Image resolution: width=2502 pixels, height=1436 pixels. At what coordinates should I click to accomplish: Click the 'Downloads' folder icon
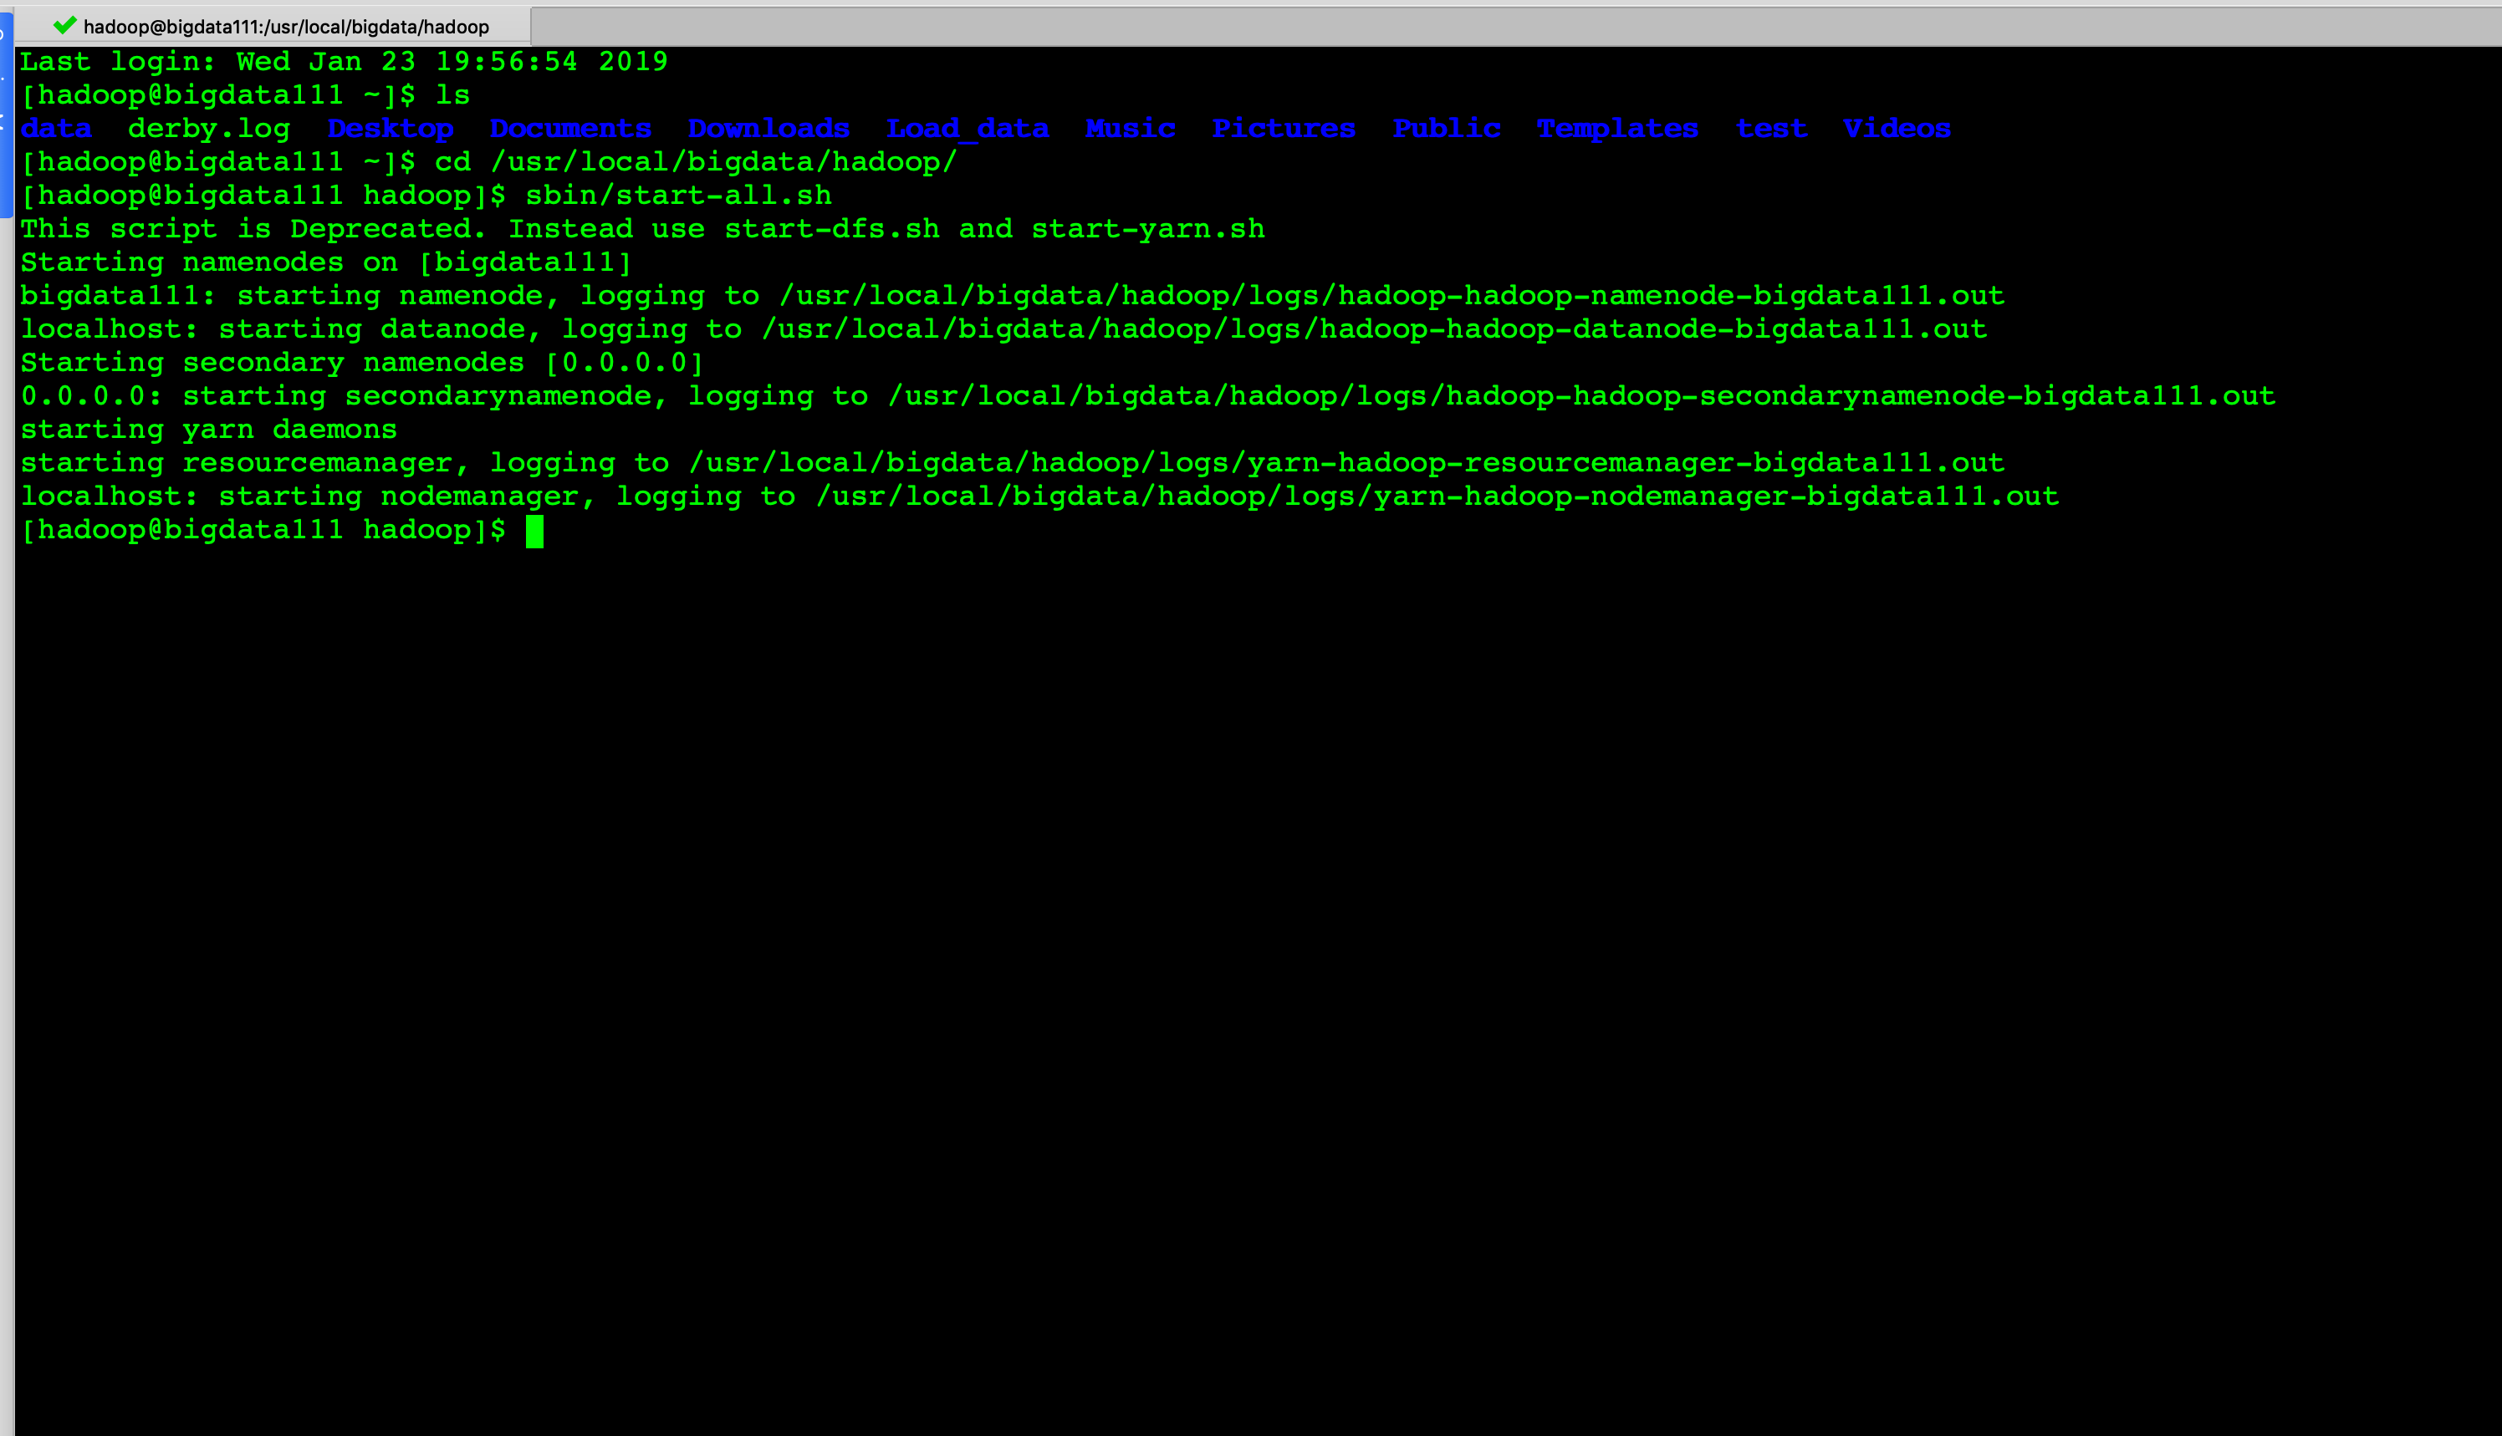(x=770, y=129)
